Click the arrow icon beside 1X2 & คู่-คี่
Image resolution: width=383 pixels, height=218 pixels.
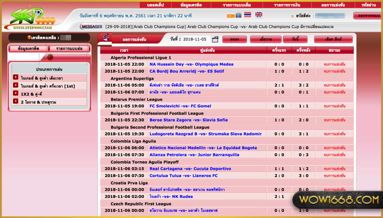point(16,94)
